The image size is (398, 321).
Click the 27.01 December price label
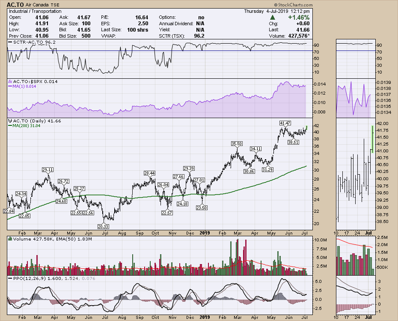(199, 180)
